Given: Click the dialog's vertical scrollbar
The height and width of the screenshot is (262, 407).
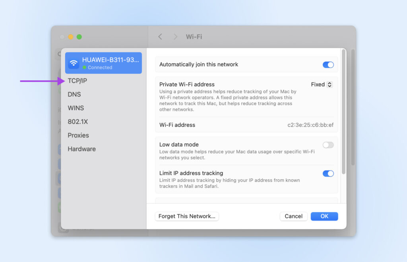Looking at the screenshot, I should 343,111.
